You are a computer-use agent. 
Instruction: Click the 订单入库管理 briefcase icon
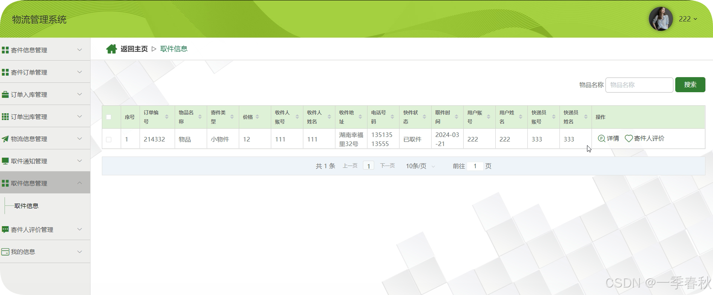(5, 94)
